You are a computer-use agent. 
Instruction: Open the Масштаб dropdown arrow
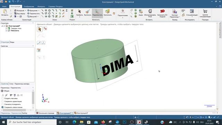coord(38,16)
